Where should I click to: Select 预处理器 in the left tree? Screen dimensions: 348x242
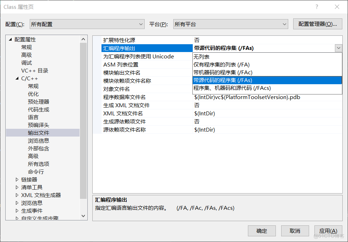pos(38,102)
